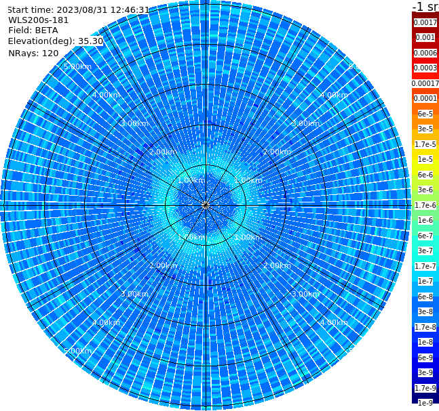Select the 'WLS200s-181' instrument label

click(39, 20)
